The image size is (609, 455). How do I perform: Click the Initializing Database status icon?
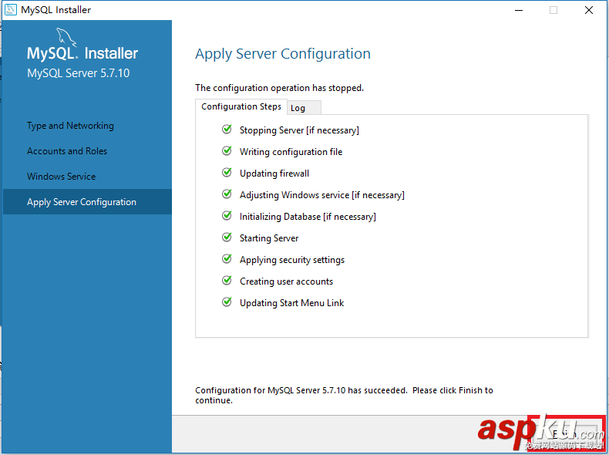click(x=227, y=216)
